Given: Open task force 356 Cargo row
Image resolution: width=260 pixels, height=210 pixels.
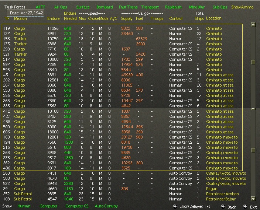Looking at the screenshot, I should pos(122,95).
